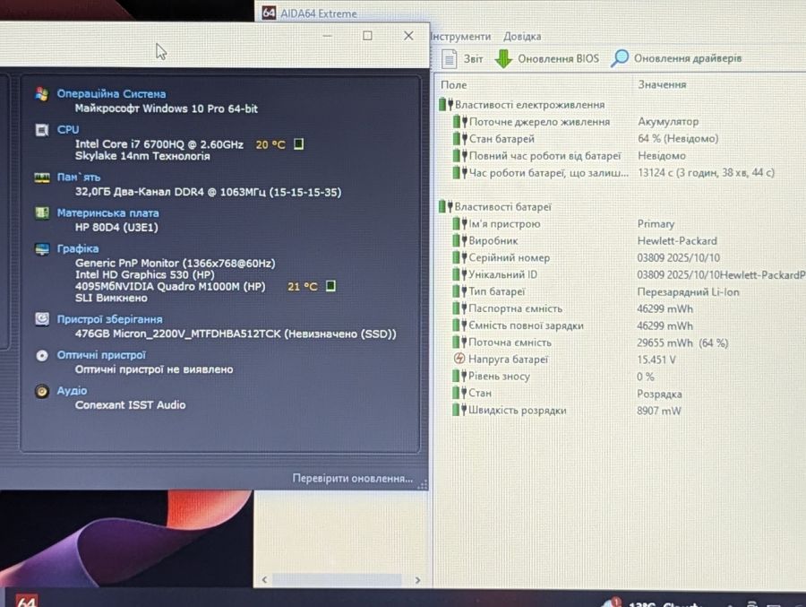Click the Operating System section icon
This screenshot has width=806, height=607.
41,94
